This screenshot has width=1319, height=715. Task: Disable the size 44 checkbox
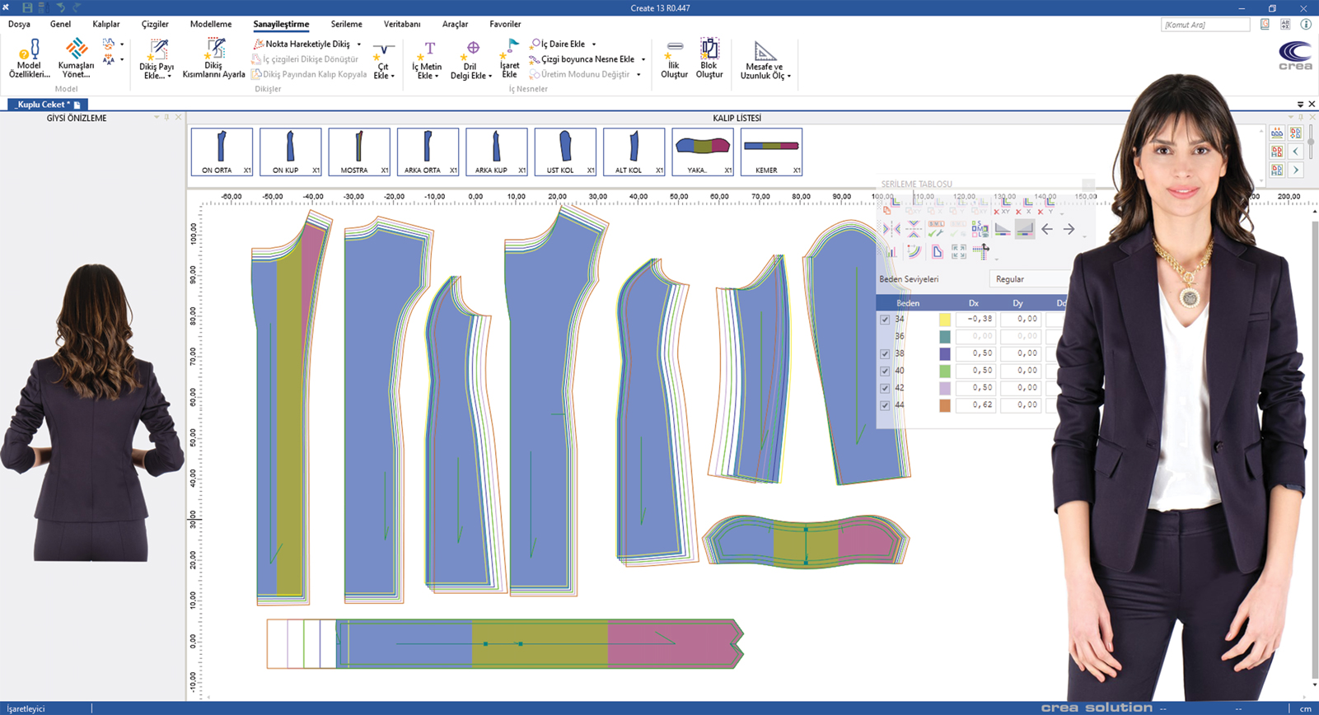(x=885, y=405)
